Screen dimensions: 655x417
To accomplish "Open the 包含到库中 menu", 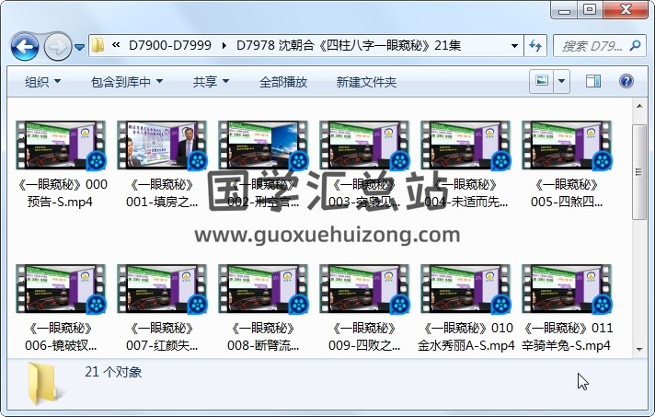I will coord(127,82).
